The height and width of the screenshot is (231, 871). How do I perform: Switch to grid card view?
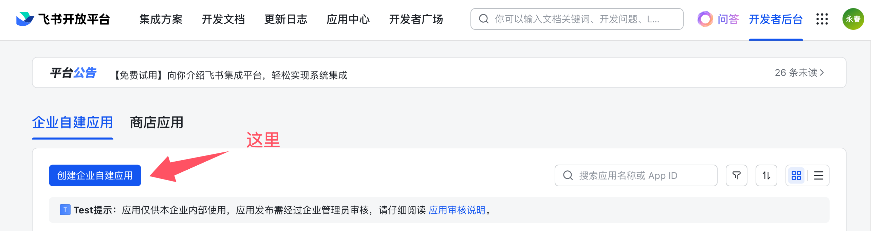pyautogui.click(x=796, y=175)
